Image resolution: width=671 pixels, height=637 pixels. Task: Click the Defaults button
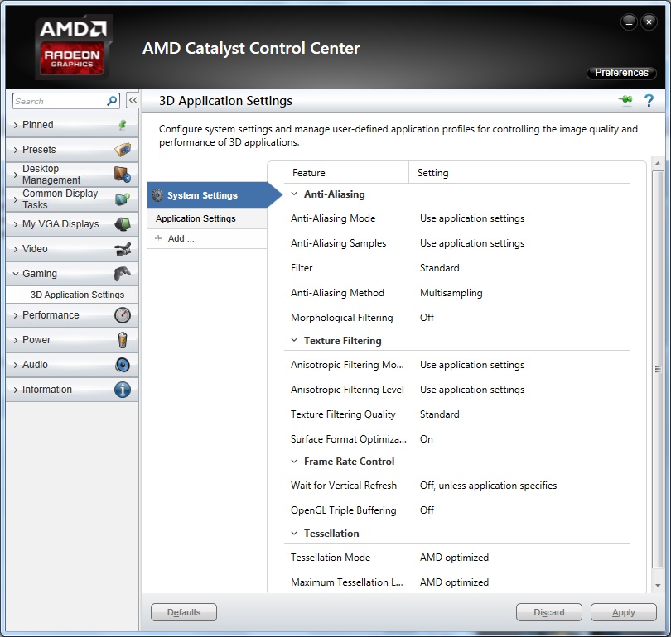click(184, 612)
